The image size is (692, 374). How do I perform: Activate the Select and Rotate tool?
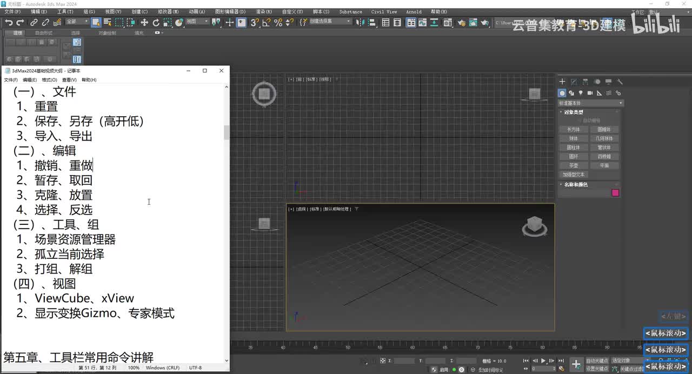(156, 22)
